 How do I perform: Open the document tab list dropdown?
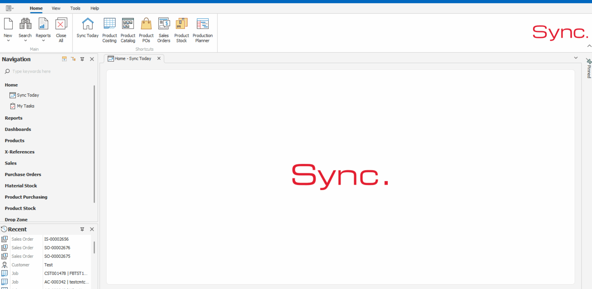click(x=576, y=58)
